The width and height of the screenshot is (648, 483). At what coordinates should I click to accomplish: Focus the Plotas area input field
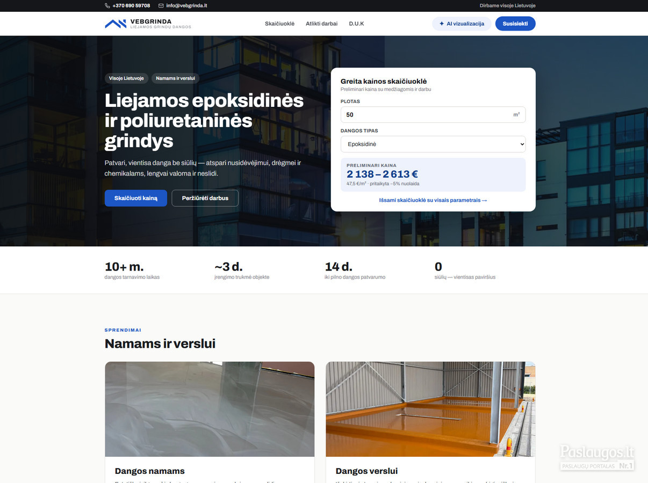(433, 115)
